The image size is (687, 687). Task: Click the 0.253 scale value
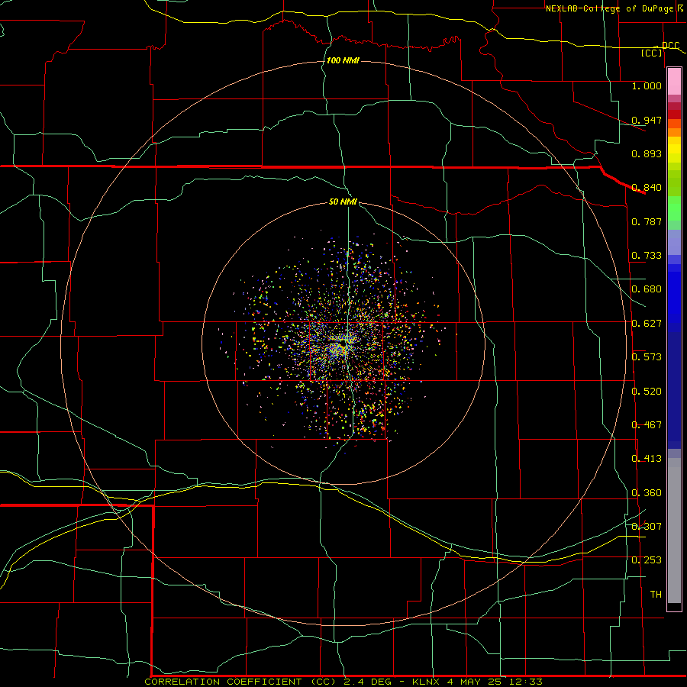(x=647, y=560)
